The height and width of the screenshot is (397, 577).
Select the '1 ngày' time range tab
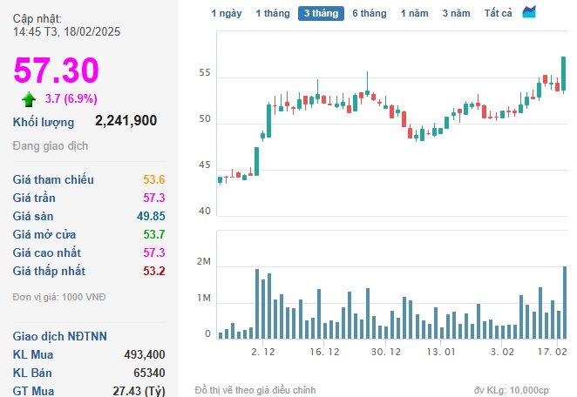tap(227, 14)
